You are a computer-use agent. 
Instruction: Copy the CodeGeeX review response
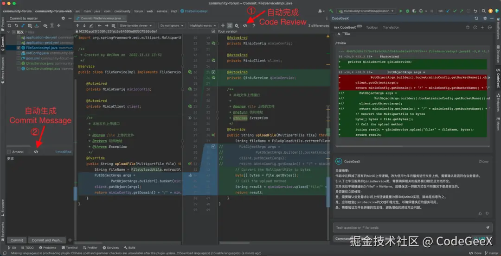483,162
